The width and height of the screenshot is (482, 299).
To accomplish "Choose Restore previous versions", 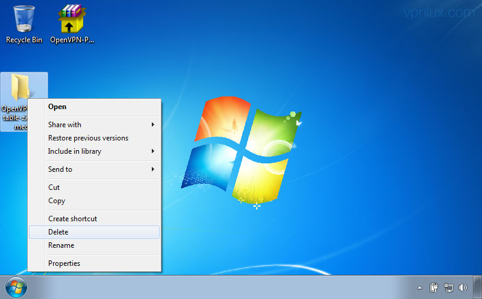I will tap(95, 138).
